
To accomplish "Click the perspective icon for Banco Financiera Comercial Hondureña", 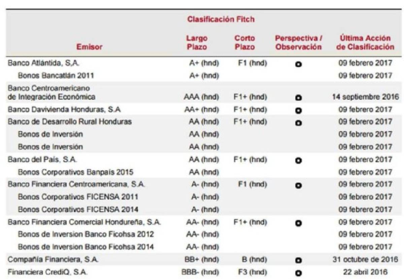I will pos(298,223).
